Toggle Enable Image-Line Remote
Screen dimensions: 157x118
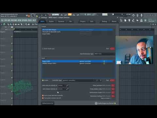(105, 103)
